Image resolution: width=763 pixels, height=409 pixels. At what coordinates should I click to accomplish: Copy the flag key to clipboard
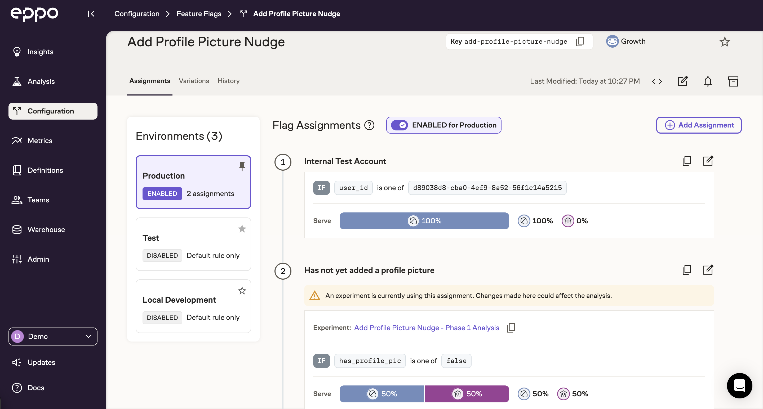580,42
